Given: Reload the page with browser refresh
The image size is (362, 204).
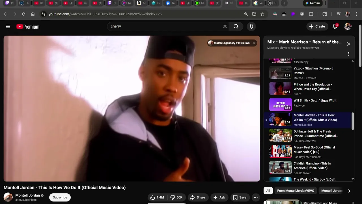Looking at the screenshot, I should (x=24, y=14).
